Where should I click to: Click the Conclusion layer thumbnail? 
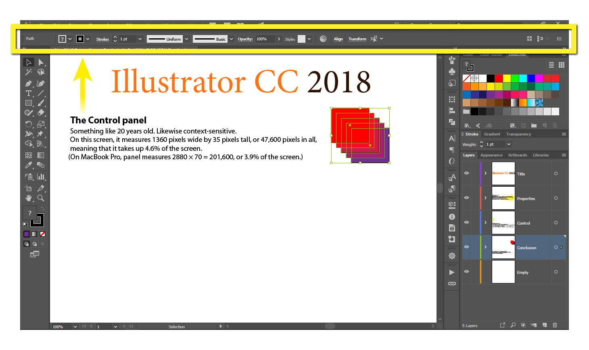[x=503, y=247]
